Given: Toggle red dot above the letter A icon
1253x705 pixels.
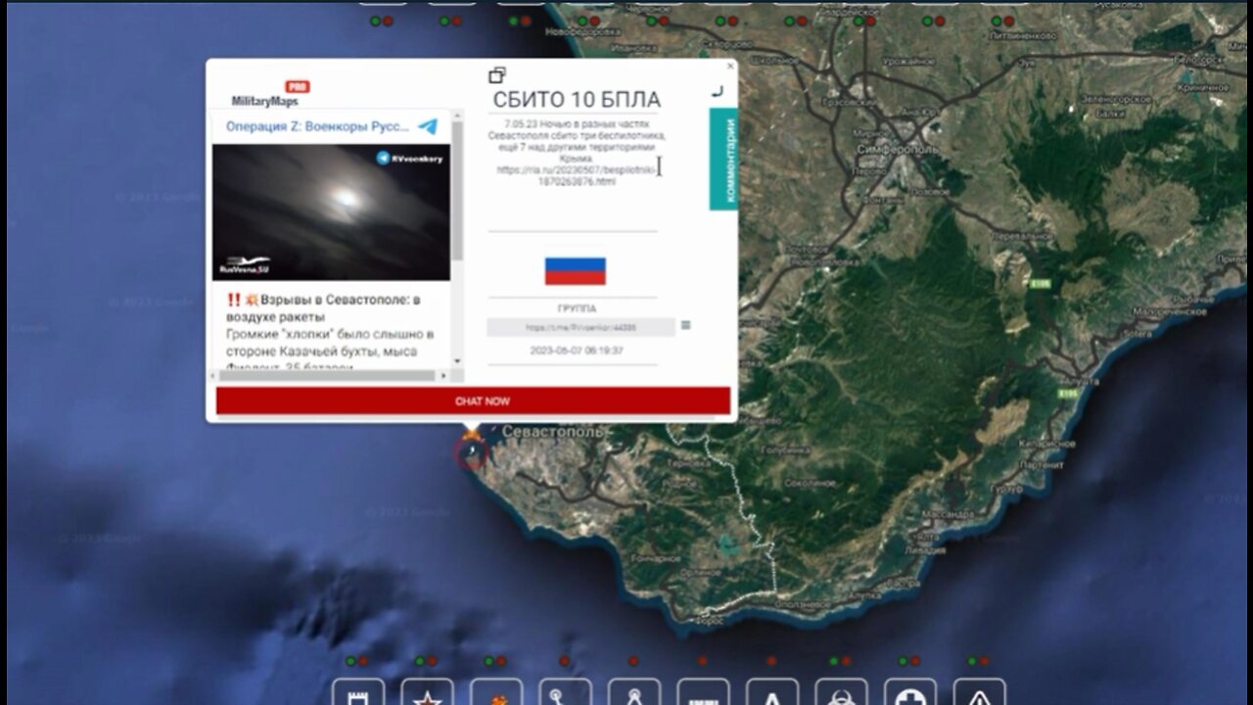Looking at the screenshot, I should [771, 661].
